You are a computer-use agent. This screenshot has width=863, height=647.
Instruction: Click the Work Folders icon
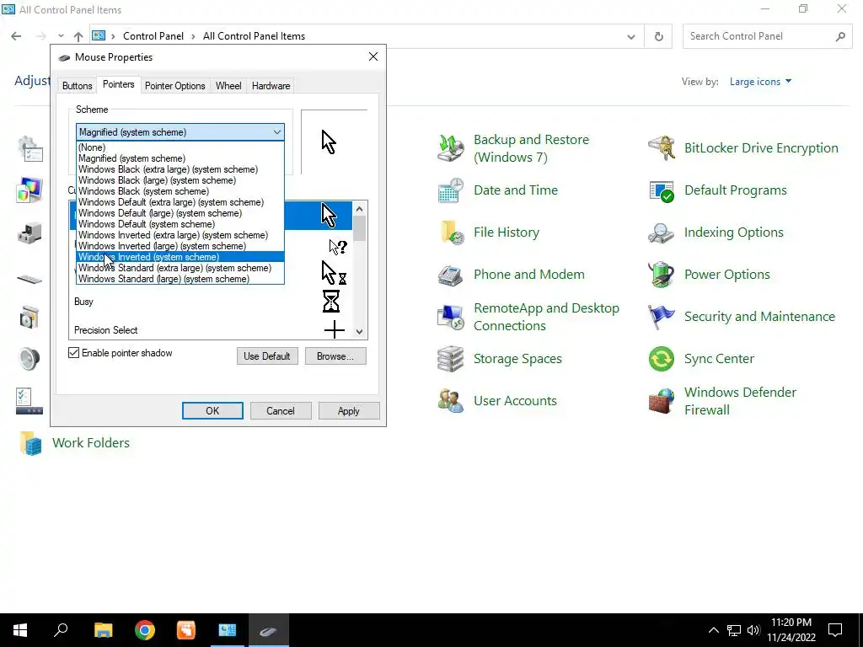(x=30, y=443)
